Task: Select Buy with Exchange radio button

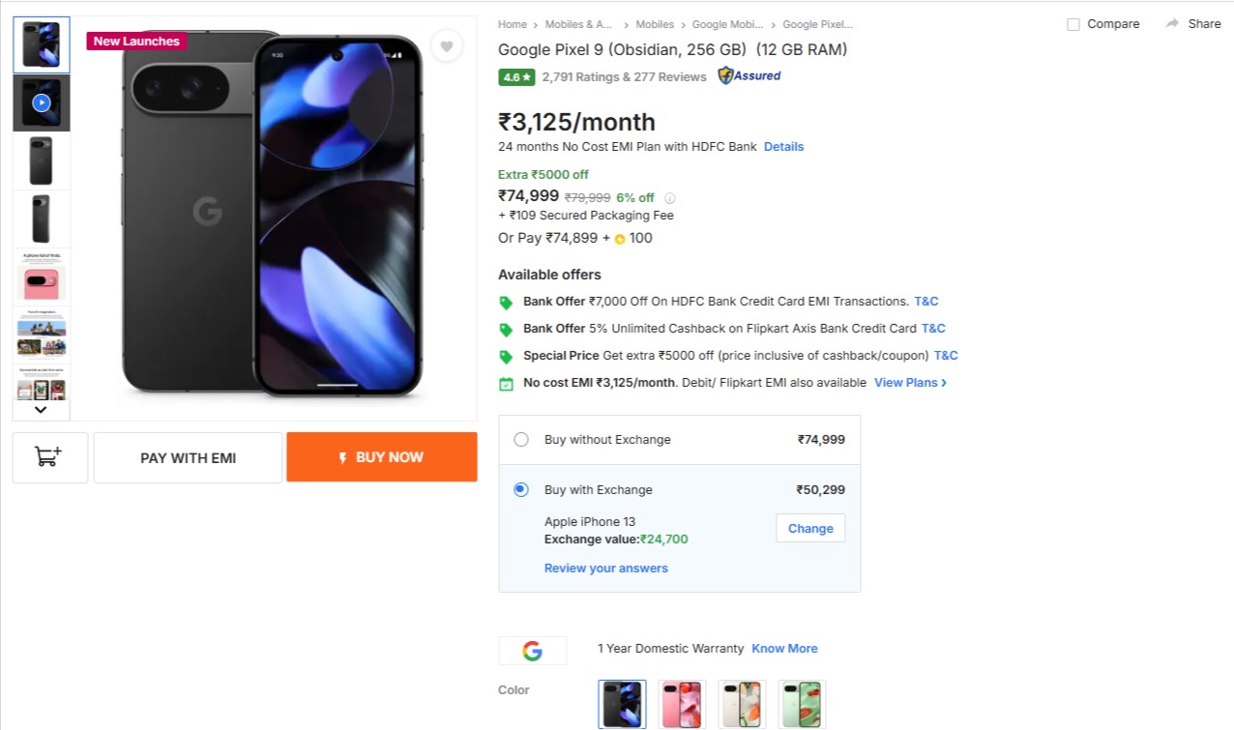Action: coord(521,489)
